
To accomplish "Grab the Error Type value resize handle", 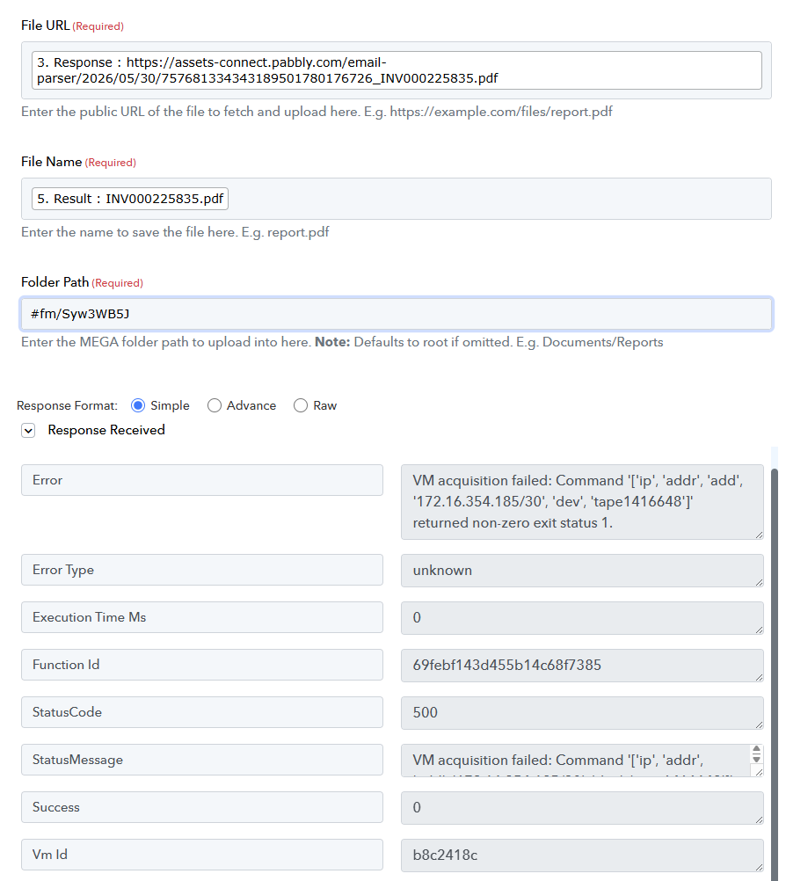I will click(759, 583).
